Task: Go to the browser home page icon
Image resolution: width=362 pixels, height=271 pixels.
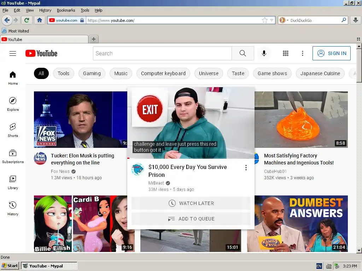Action: (40, 20)
